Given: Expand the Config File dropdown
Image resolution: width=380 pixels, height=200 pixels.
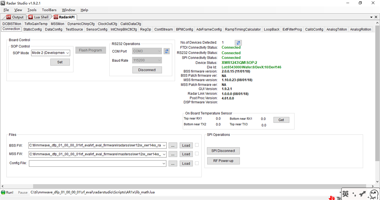Looking at the screenshot, I should tap(164, 164).
